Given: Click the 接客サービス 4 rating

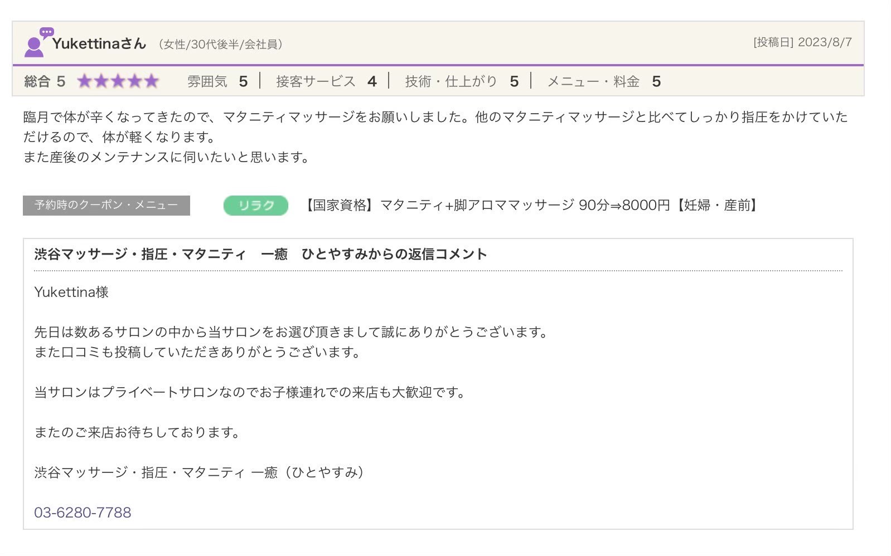Looking at the screenshot, I should tap(327, 81).
